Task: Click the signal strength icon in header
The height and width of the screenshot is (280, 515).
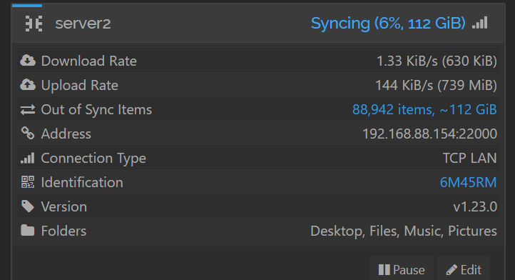Action: pos(480,23)
